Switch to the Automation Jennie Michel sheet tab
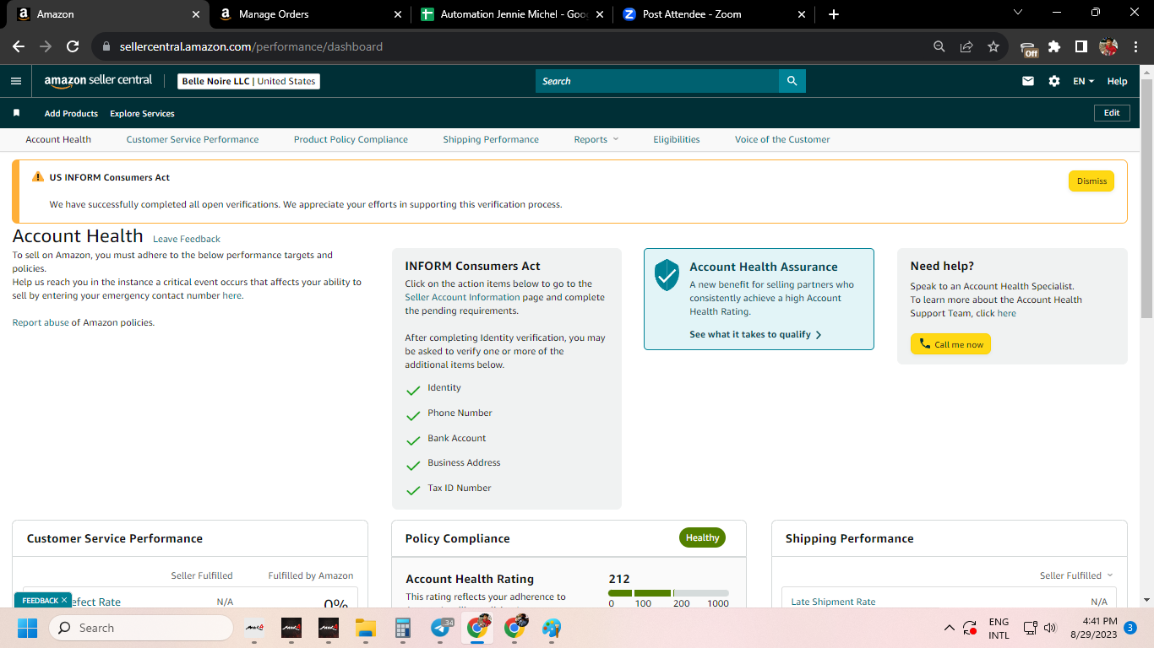The image size is (1154, 648). coord(511,14)
